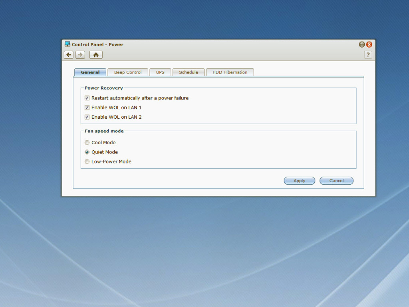Minimize the Control Panel window
409x307 pixels.
point(362,44)
